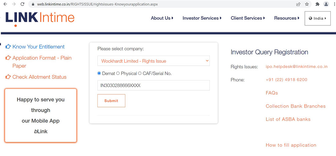This screenshot has height=156, width=336.
Task: Bookmark this page with the star icon
Action: pyautogui.click(x=307, y=4)
